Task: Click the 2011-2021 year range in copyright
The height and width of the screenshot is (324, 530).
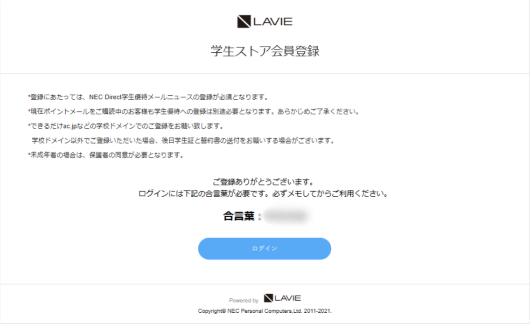Action: tap(317, 311)
